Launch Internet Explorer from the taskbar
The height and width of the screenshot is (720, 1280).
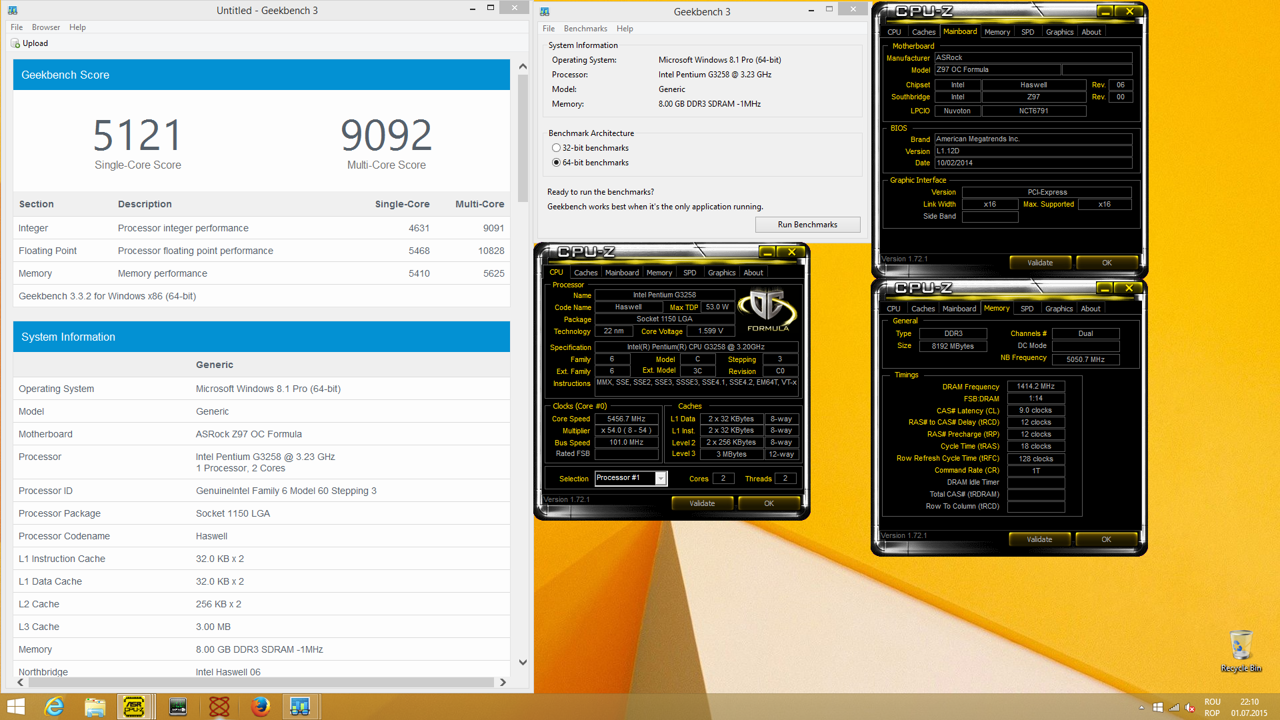(x=54, y=707)
